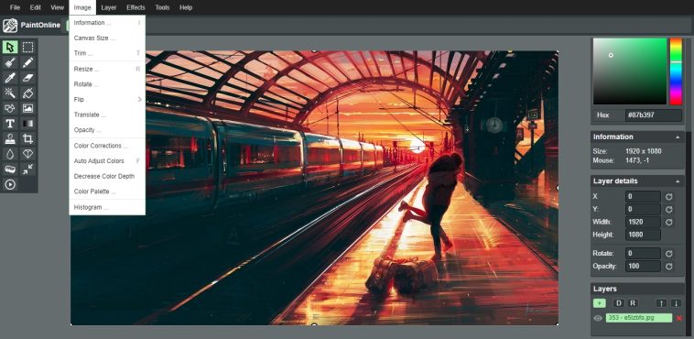This screenshot has width=694, height=339.
Task: Select the Color picker eyedropper tool
Action: tap(10, 78)
